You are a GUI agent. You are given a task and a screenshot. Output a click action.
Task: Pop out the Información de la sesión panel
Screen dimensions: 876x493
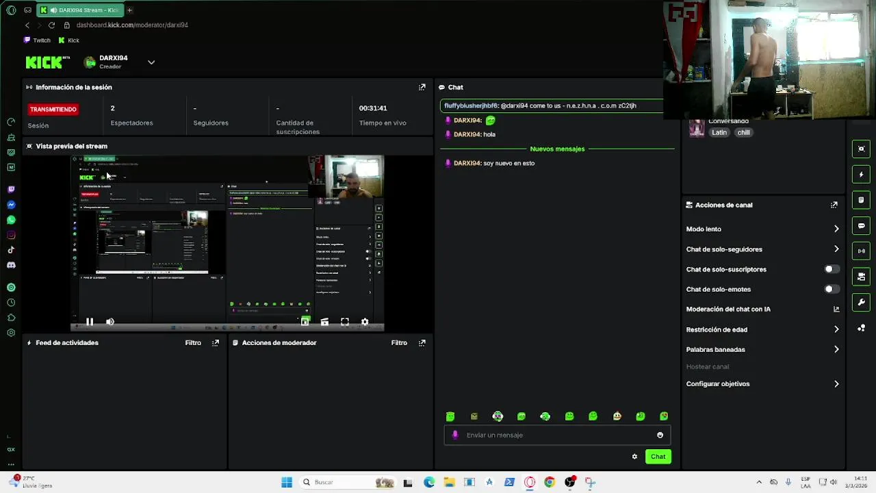click(422, 87)
